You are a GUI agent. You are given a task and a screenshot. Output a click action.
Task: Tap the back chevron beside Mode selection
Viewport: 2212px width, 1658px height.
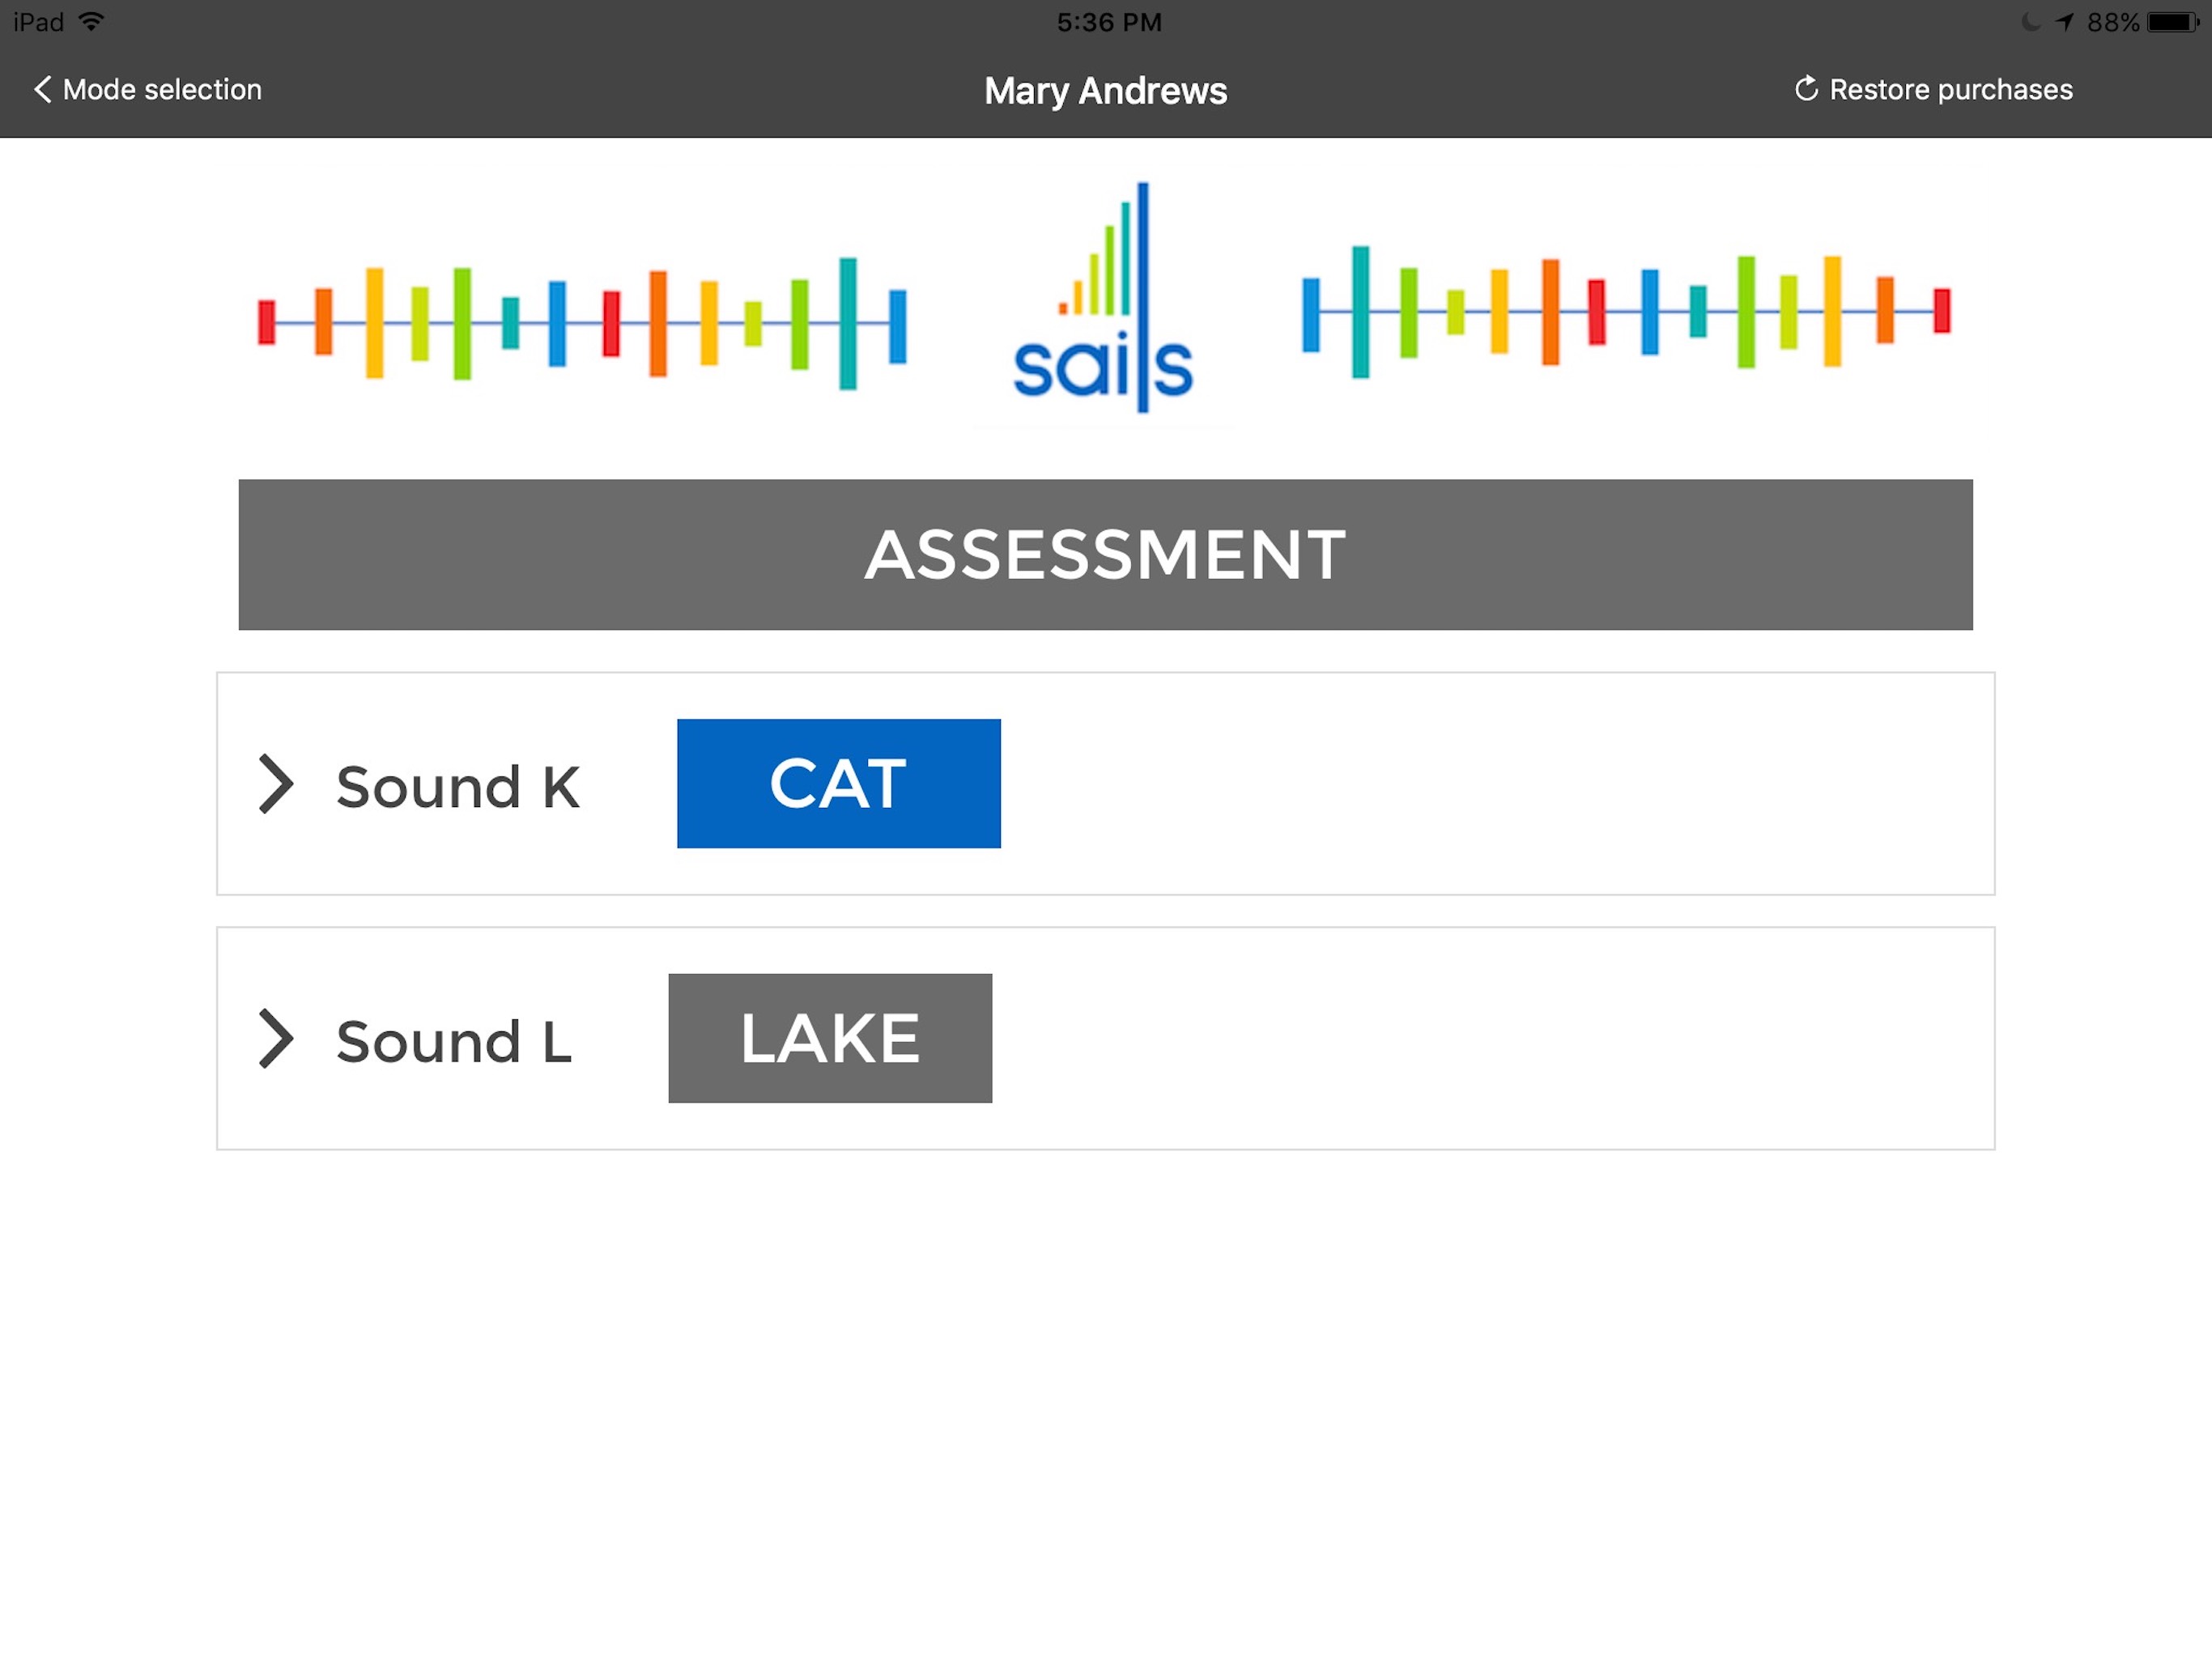click(x=42, y=89)
